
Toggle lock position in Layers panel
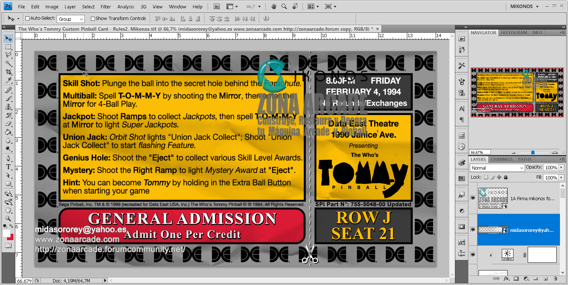click(x=499, y=177)
